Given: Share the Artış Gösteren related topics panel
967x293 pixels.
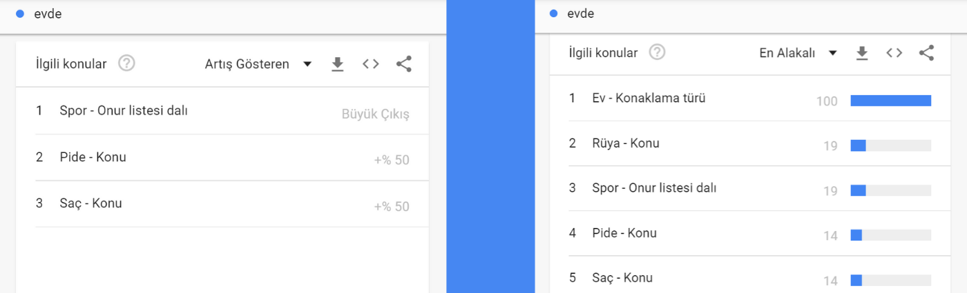Looking at the screenshot, I should (404, 64).
